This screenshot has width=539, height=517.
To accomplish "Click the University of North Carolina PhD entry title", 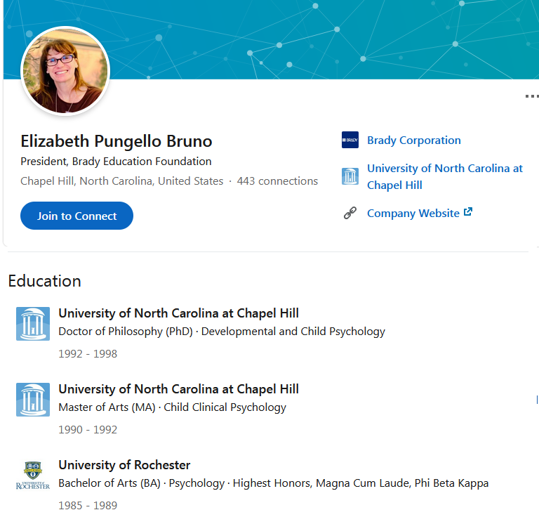I will (x=178, y=313).
